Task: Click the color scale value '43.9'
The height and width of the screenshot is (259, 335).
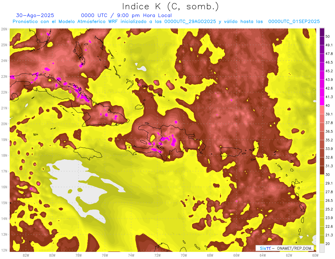Action: tap(329, 80)
